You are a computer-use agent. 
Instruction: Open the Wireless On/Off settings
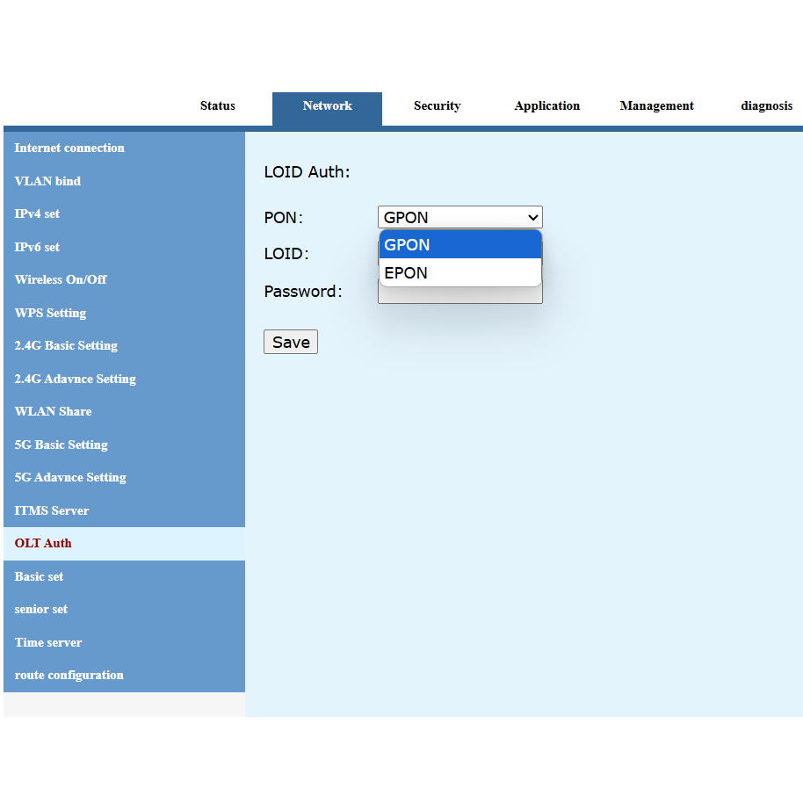coord(61,280)
